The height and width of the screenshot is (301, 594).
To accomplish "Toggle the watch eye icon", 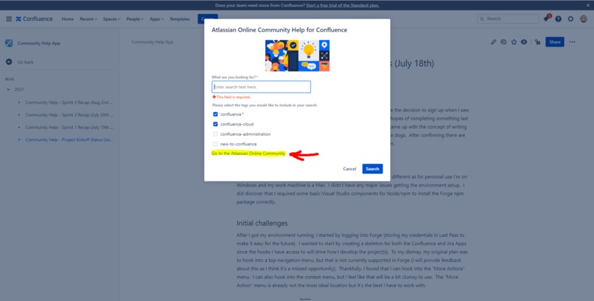I will pyautogui.click(x=524, y=42).
